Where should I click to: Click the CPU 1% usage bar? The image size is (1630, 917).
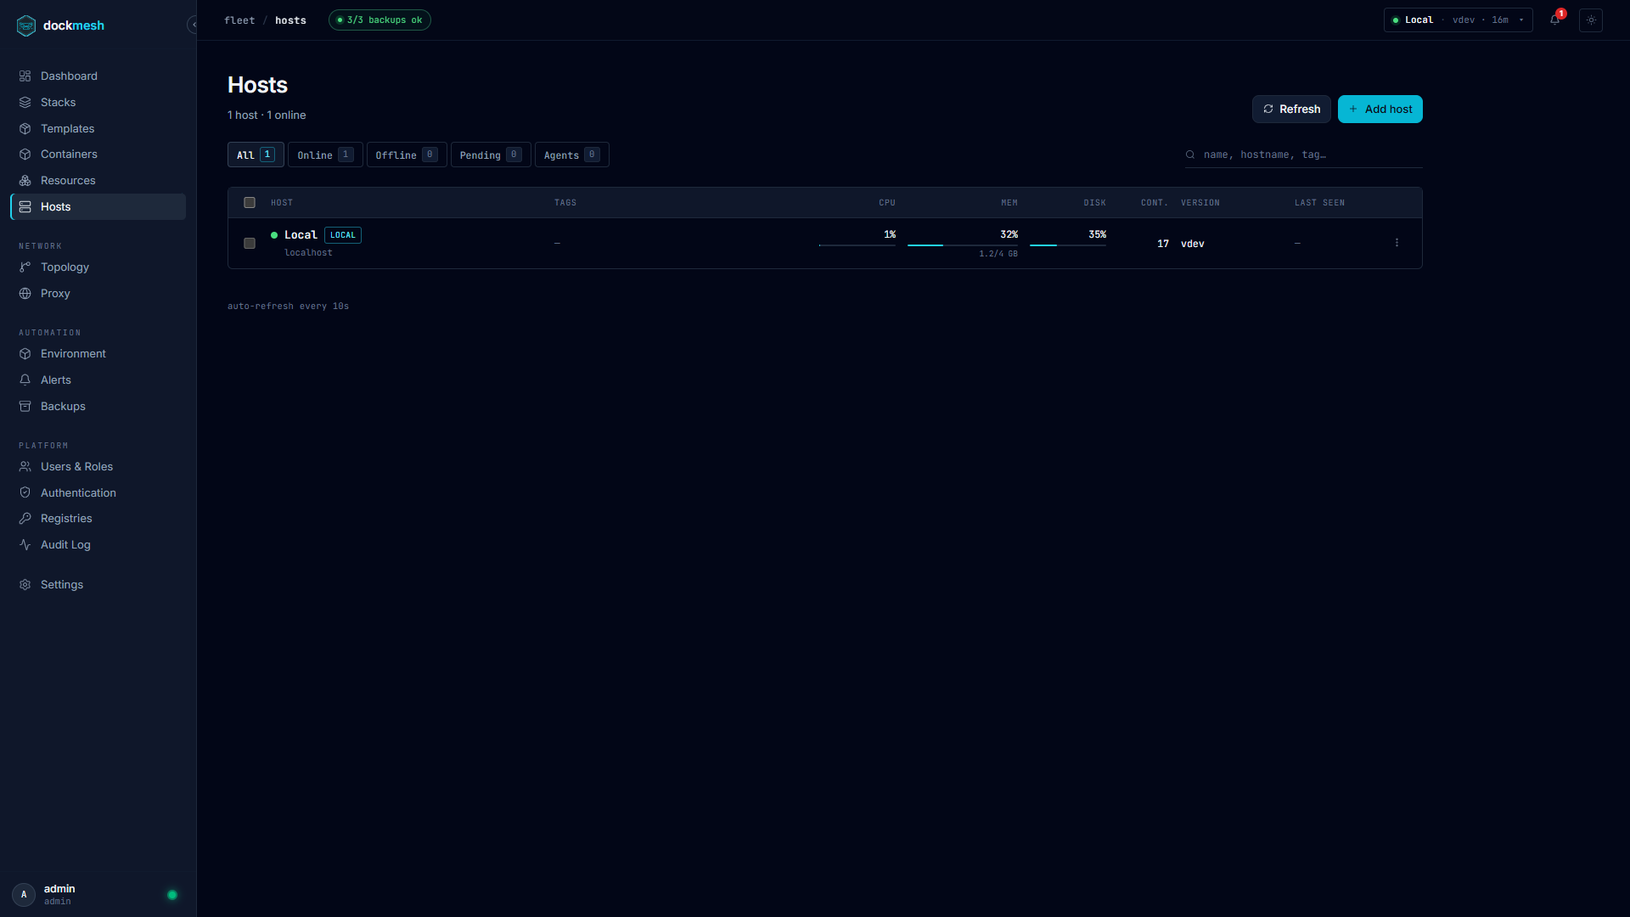click(x=857, y=245)
